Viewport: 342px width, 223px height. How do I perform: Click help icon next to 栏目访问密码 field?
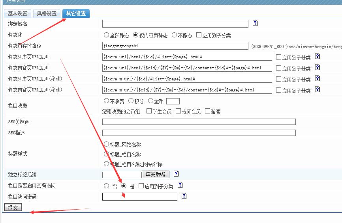184,196
